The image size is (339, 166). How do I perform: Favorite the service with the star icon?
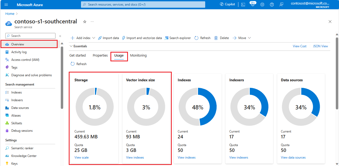click(x=85, y=22)
